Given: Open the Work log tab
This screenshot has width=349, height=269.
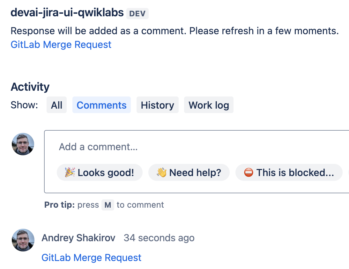Looking at the screenshot, I should [209, 105].
